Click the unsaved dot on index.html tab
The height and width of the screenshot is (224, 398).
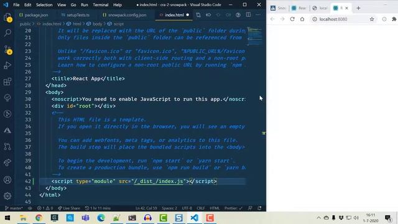(188, 15)
